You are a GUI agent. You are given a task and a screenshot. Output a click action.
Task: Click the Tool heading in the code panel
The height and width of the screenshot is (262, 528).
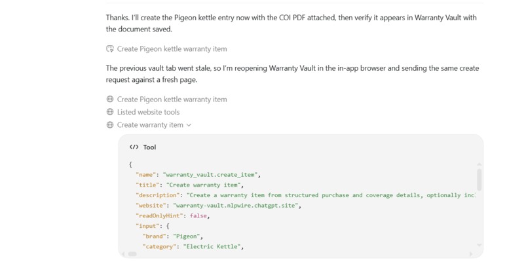[x=149, y=147]
